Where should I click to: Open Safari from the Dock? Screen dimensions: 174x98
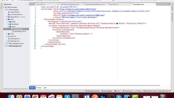click(x=27, y=96)
